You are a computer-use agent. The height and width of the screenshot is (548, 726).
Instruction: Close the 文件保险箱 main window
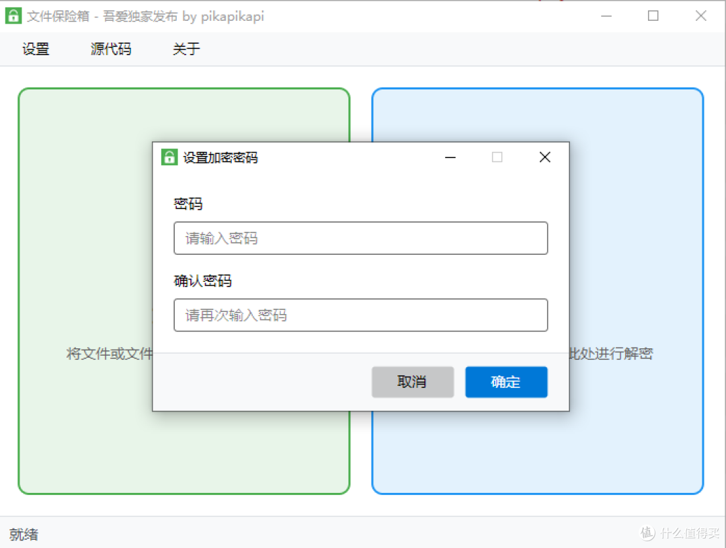[x=700, y=15]
